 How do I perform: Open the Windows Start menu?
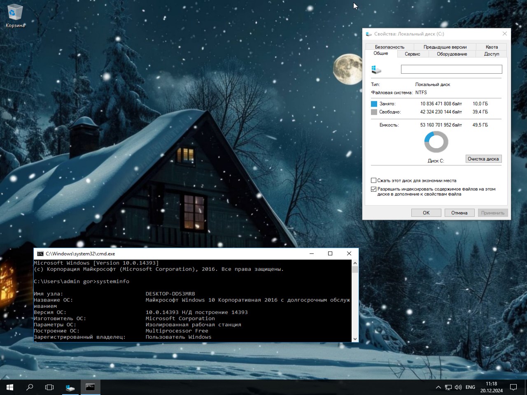[x=10, y=387]
